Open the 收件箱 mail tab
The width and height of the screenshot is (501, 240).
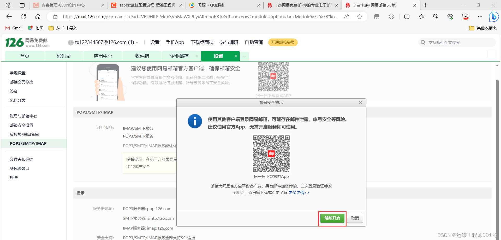click(142, 56)
